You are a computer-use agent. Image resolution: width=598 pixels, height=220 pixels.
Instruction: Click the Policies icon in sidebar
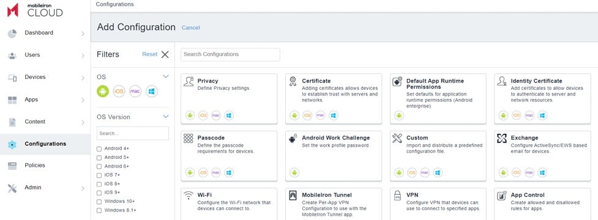(x=12, y=166)
